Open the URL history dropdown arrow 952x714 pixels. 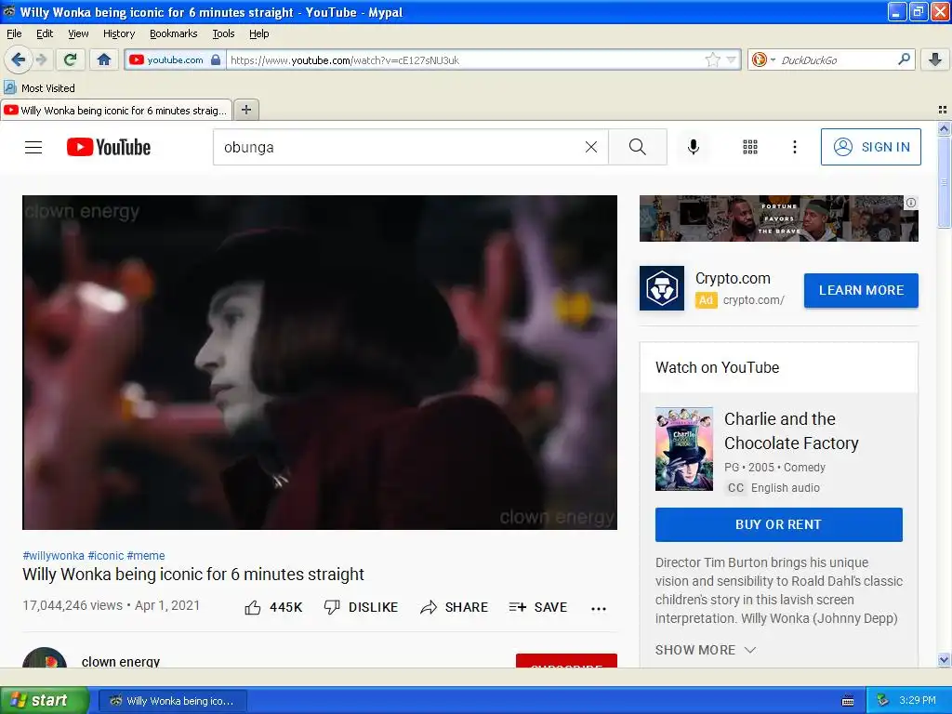coord(732,59)
